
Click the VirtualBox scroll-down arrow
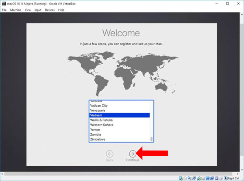pos(242,170)
